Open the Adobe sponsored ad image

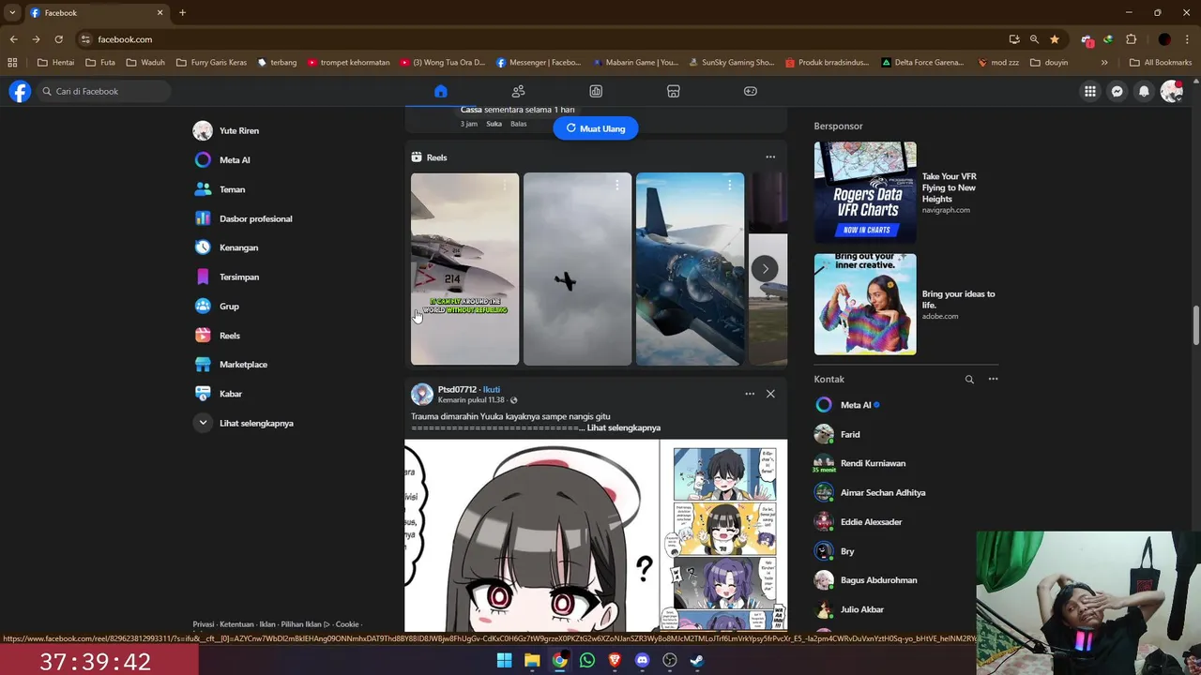865,305
